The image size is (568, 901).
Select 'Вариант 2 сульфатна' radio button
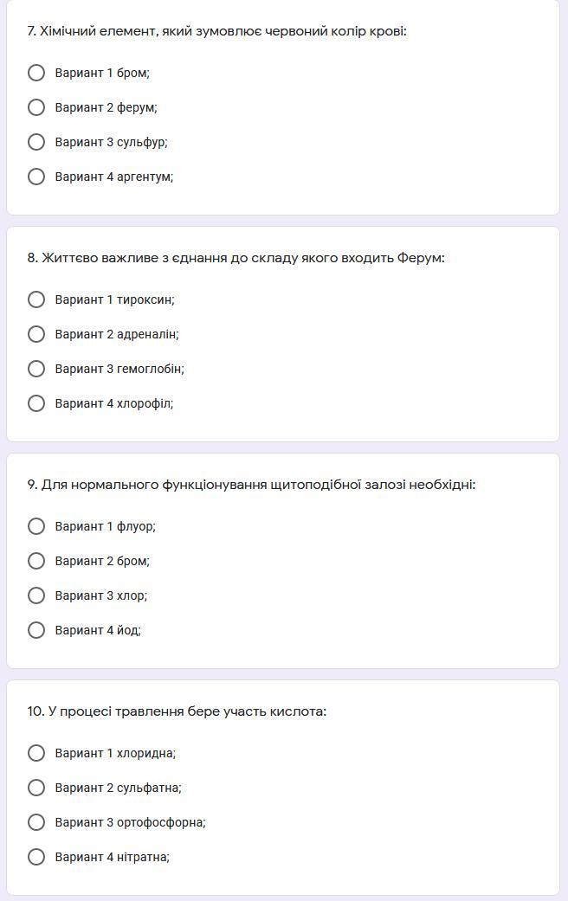(36, 788)
